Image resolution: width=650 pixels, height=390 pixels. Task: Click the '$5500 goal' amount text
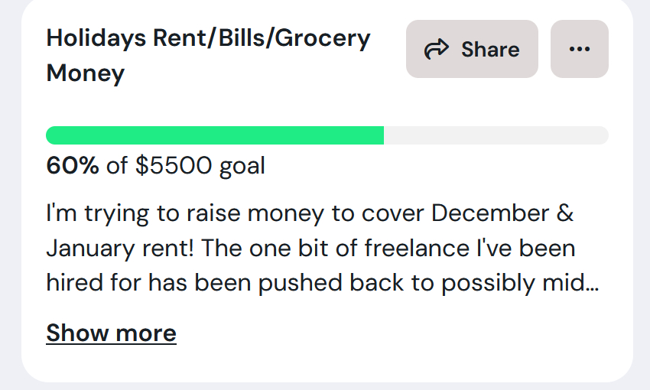[x=200, y=165]
